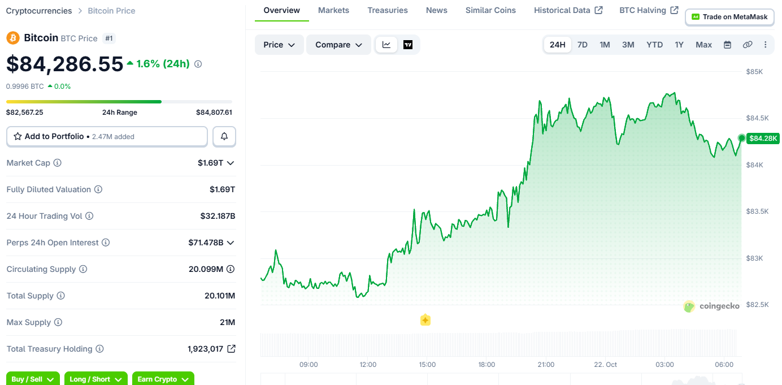This screenshot has width=782, height=385.
Task: Select the 7D time range
Action: click(x=583, y=45)
